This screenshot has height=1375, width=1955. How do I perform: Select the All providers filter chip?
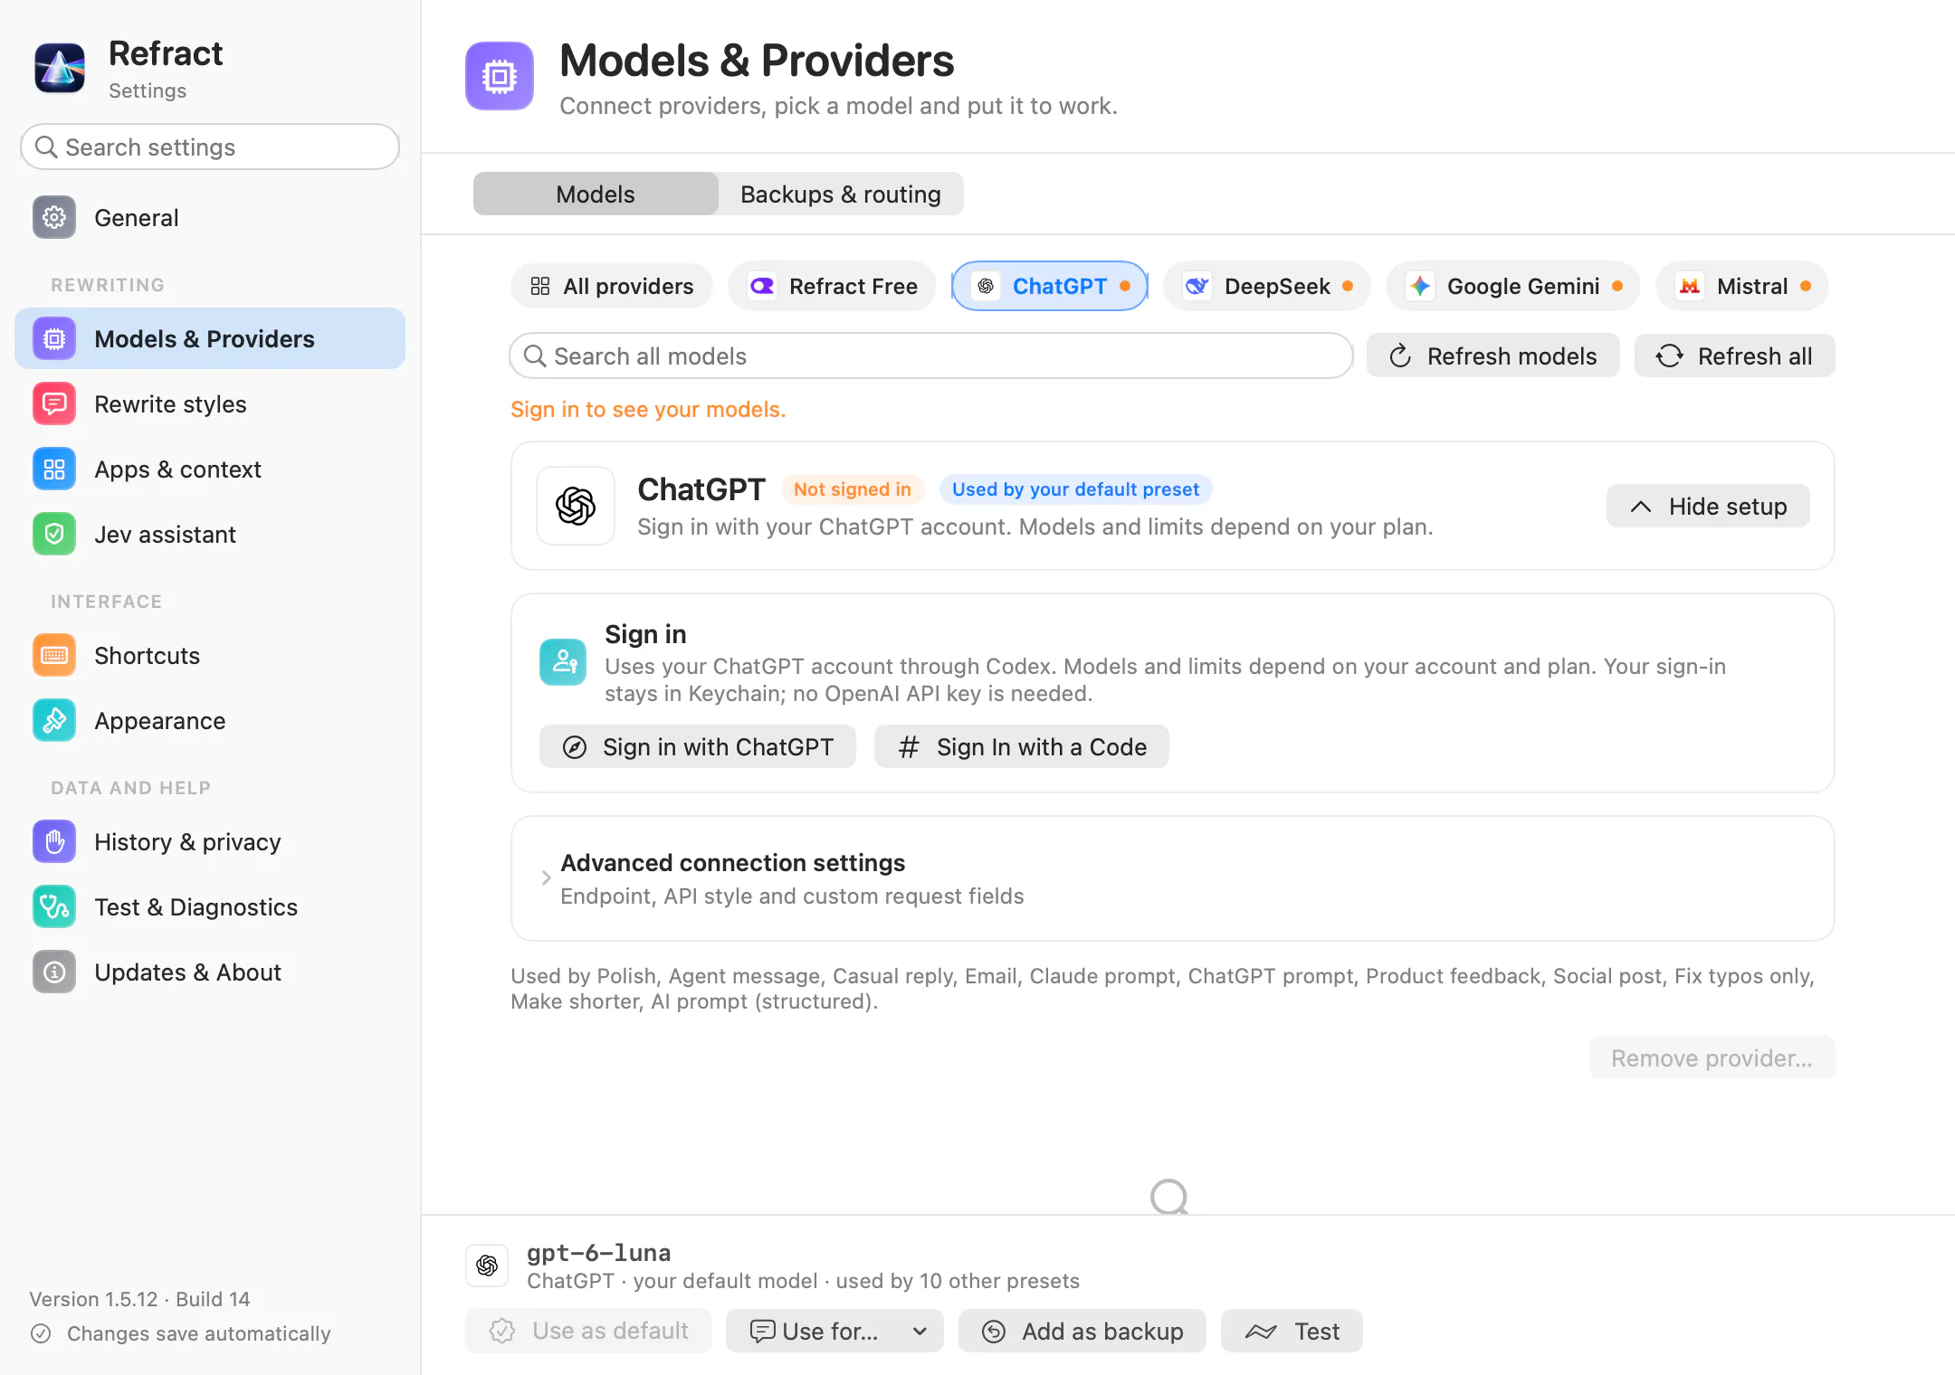[x=612, y=287]
